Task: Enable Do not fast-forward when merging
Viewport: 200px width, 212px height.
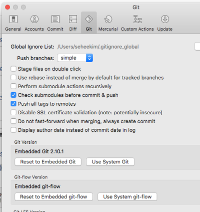Action: (13, 121)
